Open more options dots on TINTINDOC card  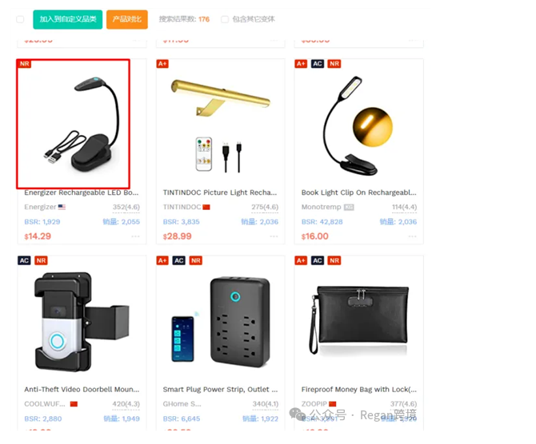tap(274, 236)
